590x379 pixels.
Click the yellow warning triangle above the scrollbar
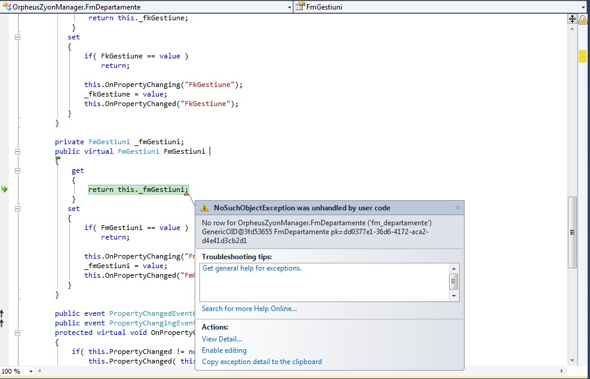pos(583,19)
